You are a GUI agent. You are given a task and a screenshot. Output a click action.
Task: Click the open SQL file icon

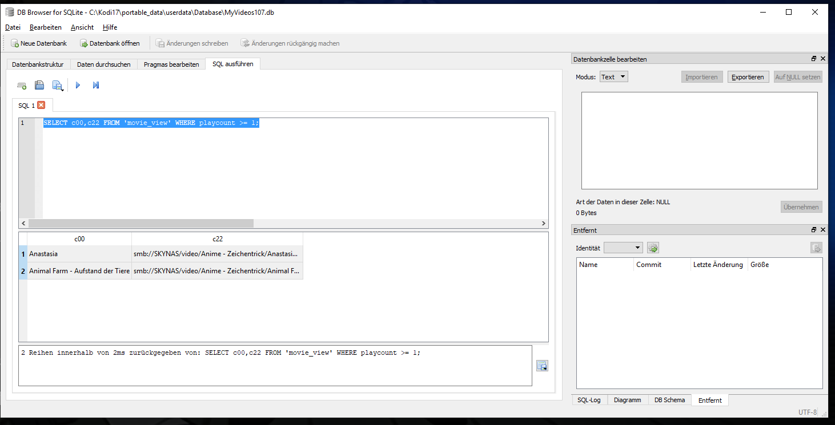[x=39, y=85]
